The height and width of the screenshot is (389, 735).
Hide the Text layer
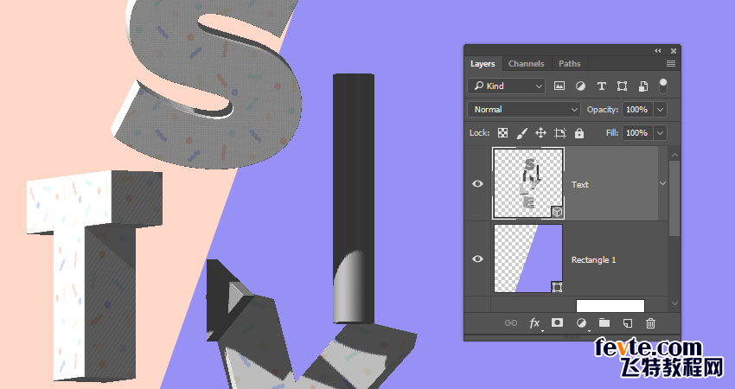click(477, 184)
